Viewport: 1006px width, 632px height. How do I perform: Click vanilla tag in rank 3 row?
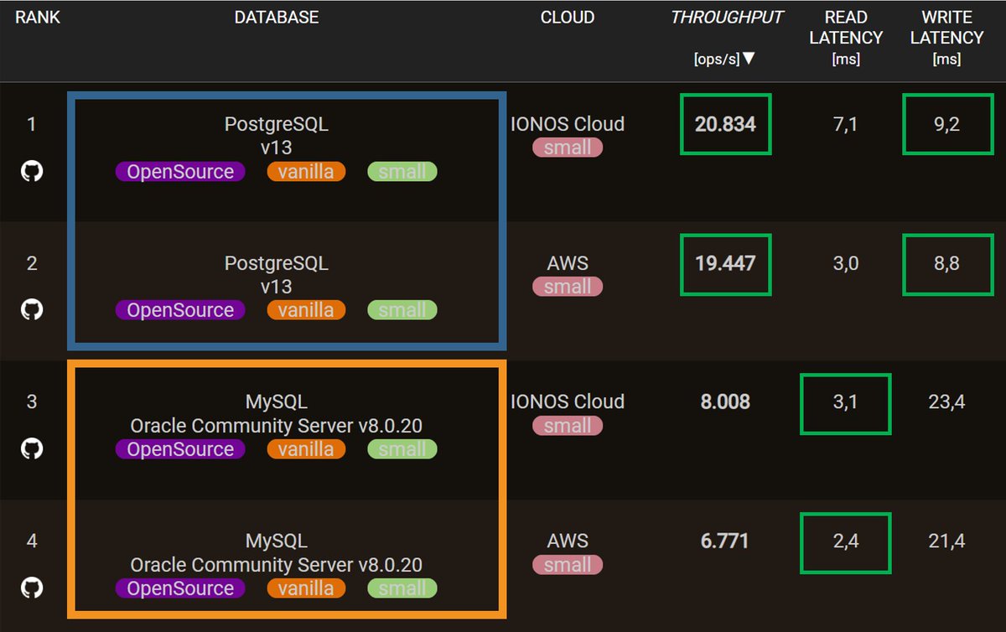tap(306, 449)
